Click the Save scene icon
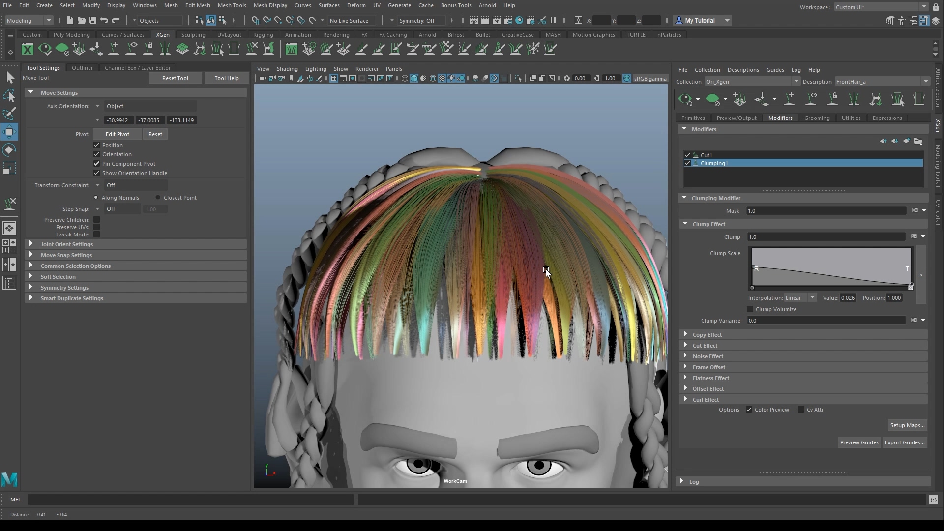The width and height of the screenshot is (944, 531). pos(93,20)
